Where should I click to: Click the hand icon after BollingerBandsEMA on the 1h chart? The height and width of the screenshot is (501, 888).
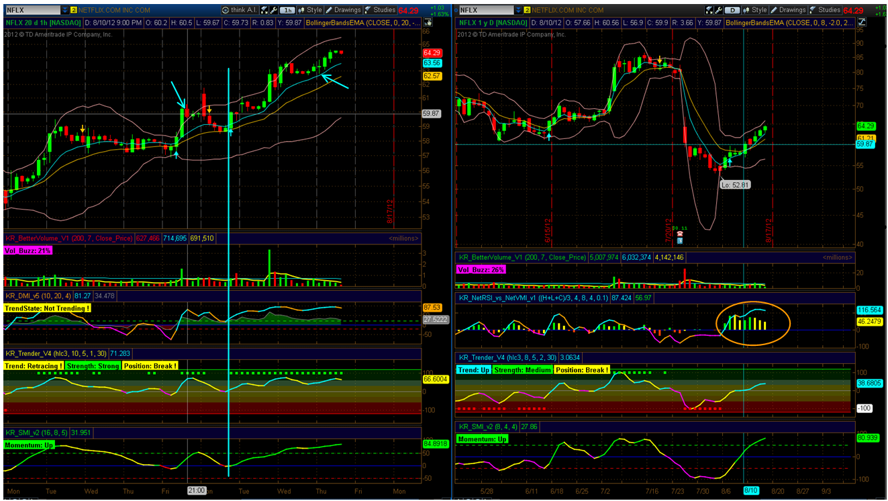(x=428, y=22)
